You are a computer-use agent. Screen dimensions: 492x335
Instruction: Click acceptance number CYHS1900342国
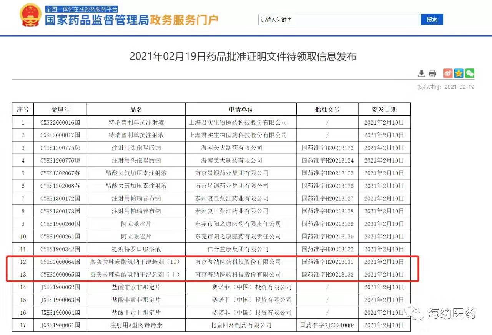[x=60, y=249]
